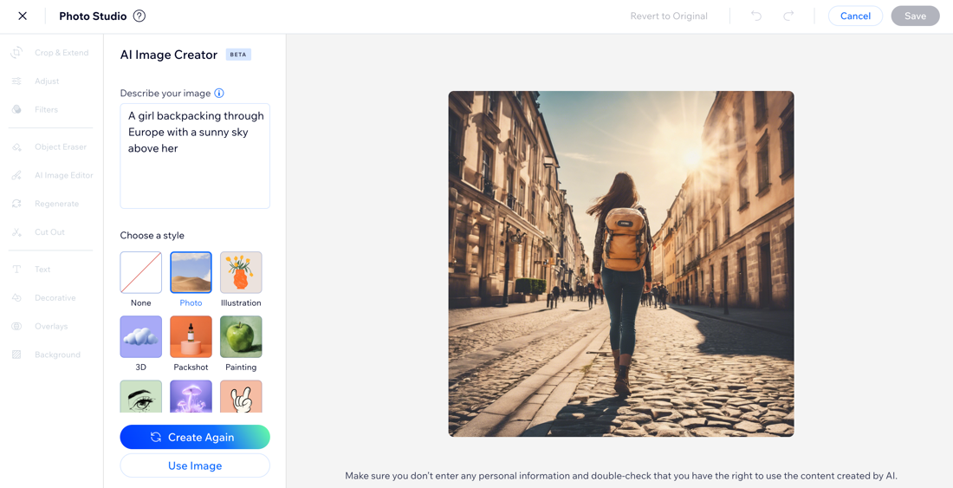This screenshot has height=488, width=953.
Task: Open the Filters tool
Action: (46, 110)
